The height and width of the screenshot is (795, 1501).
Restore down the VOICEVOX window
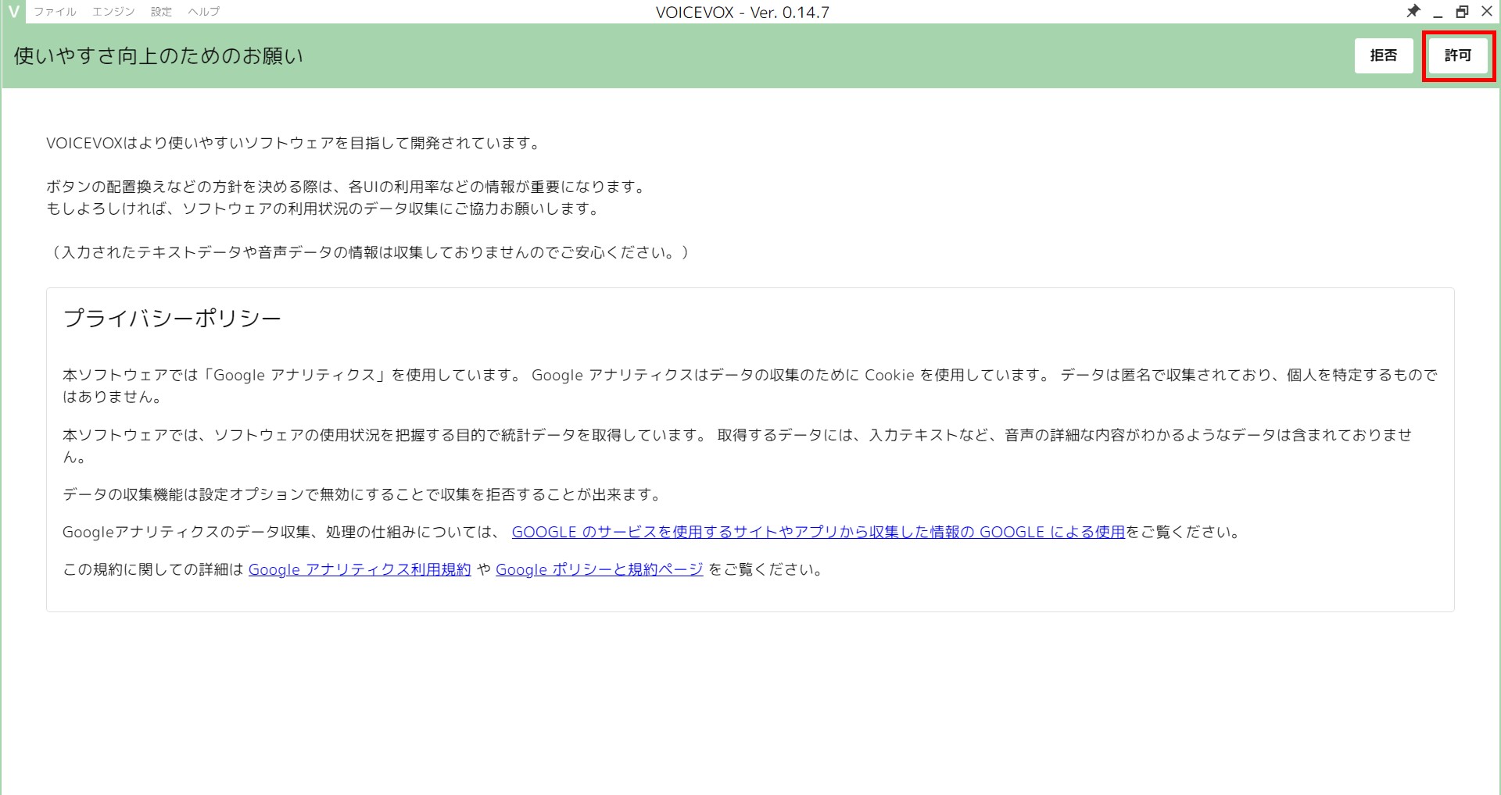point(1462,12)
